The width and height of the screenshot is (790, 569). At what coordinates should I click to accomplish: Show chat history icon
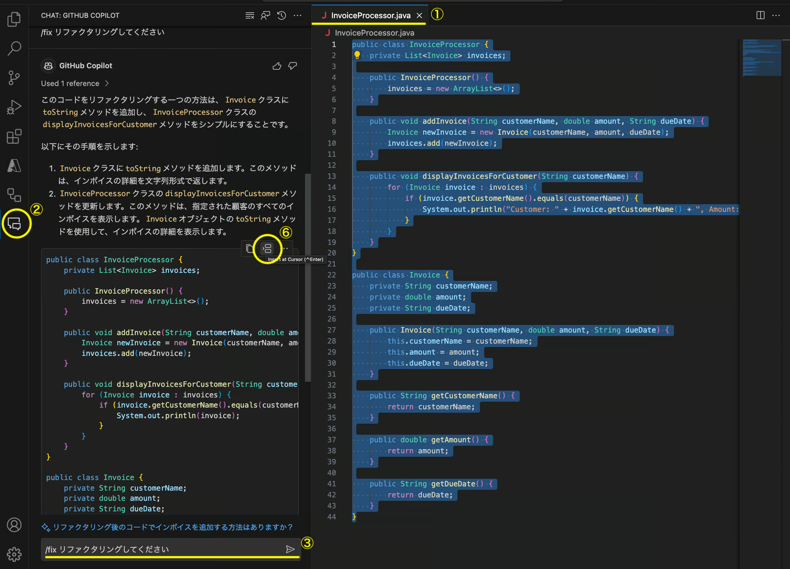click(282, 16)
